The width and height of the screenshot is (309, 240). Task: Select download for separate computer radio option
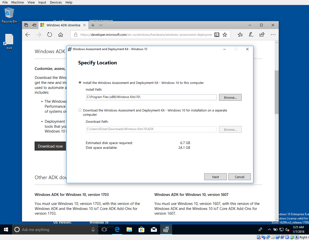(x=80, y=110)
